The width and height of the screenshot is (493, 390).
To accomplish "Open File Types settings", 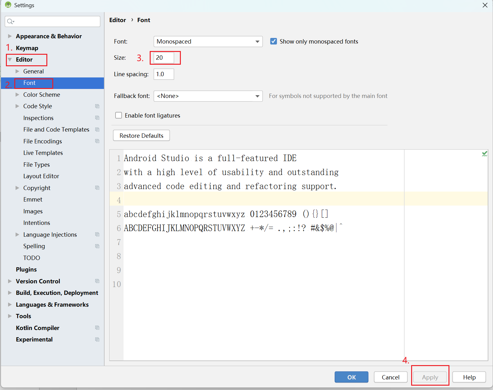I will [36, 165].
